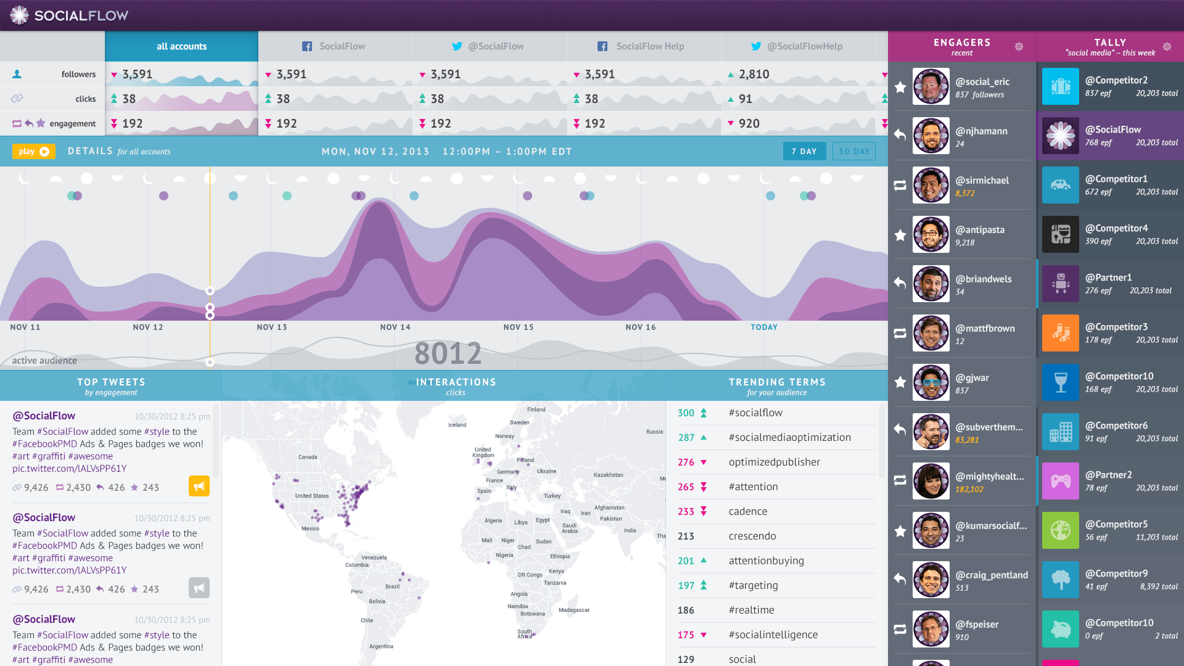Select the 7 DAY range toggle
Image resolution: width=1184 pixels, height=666 pixels.
804,151
